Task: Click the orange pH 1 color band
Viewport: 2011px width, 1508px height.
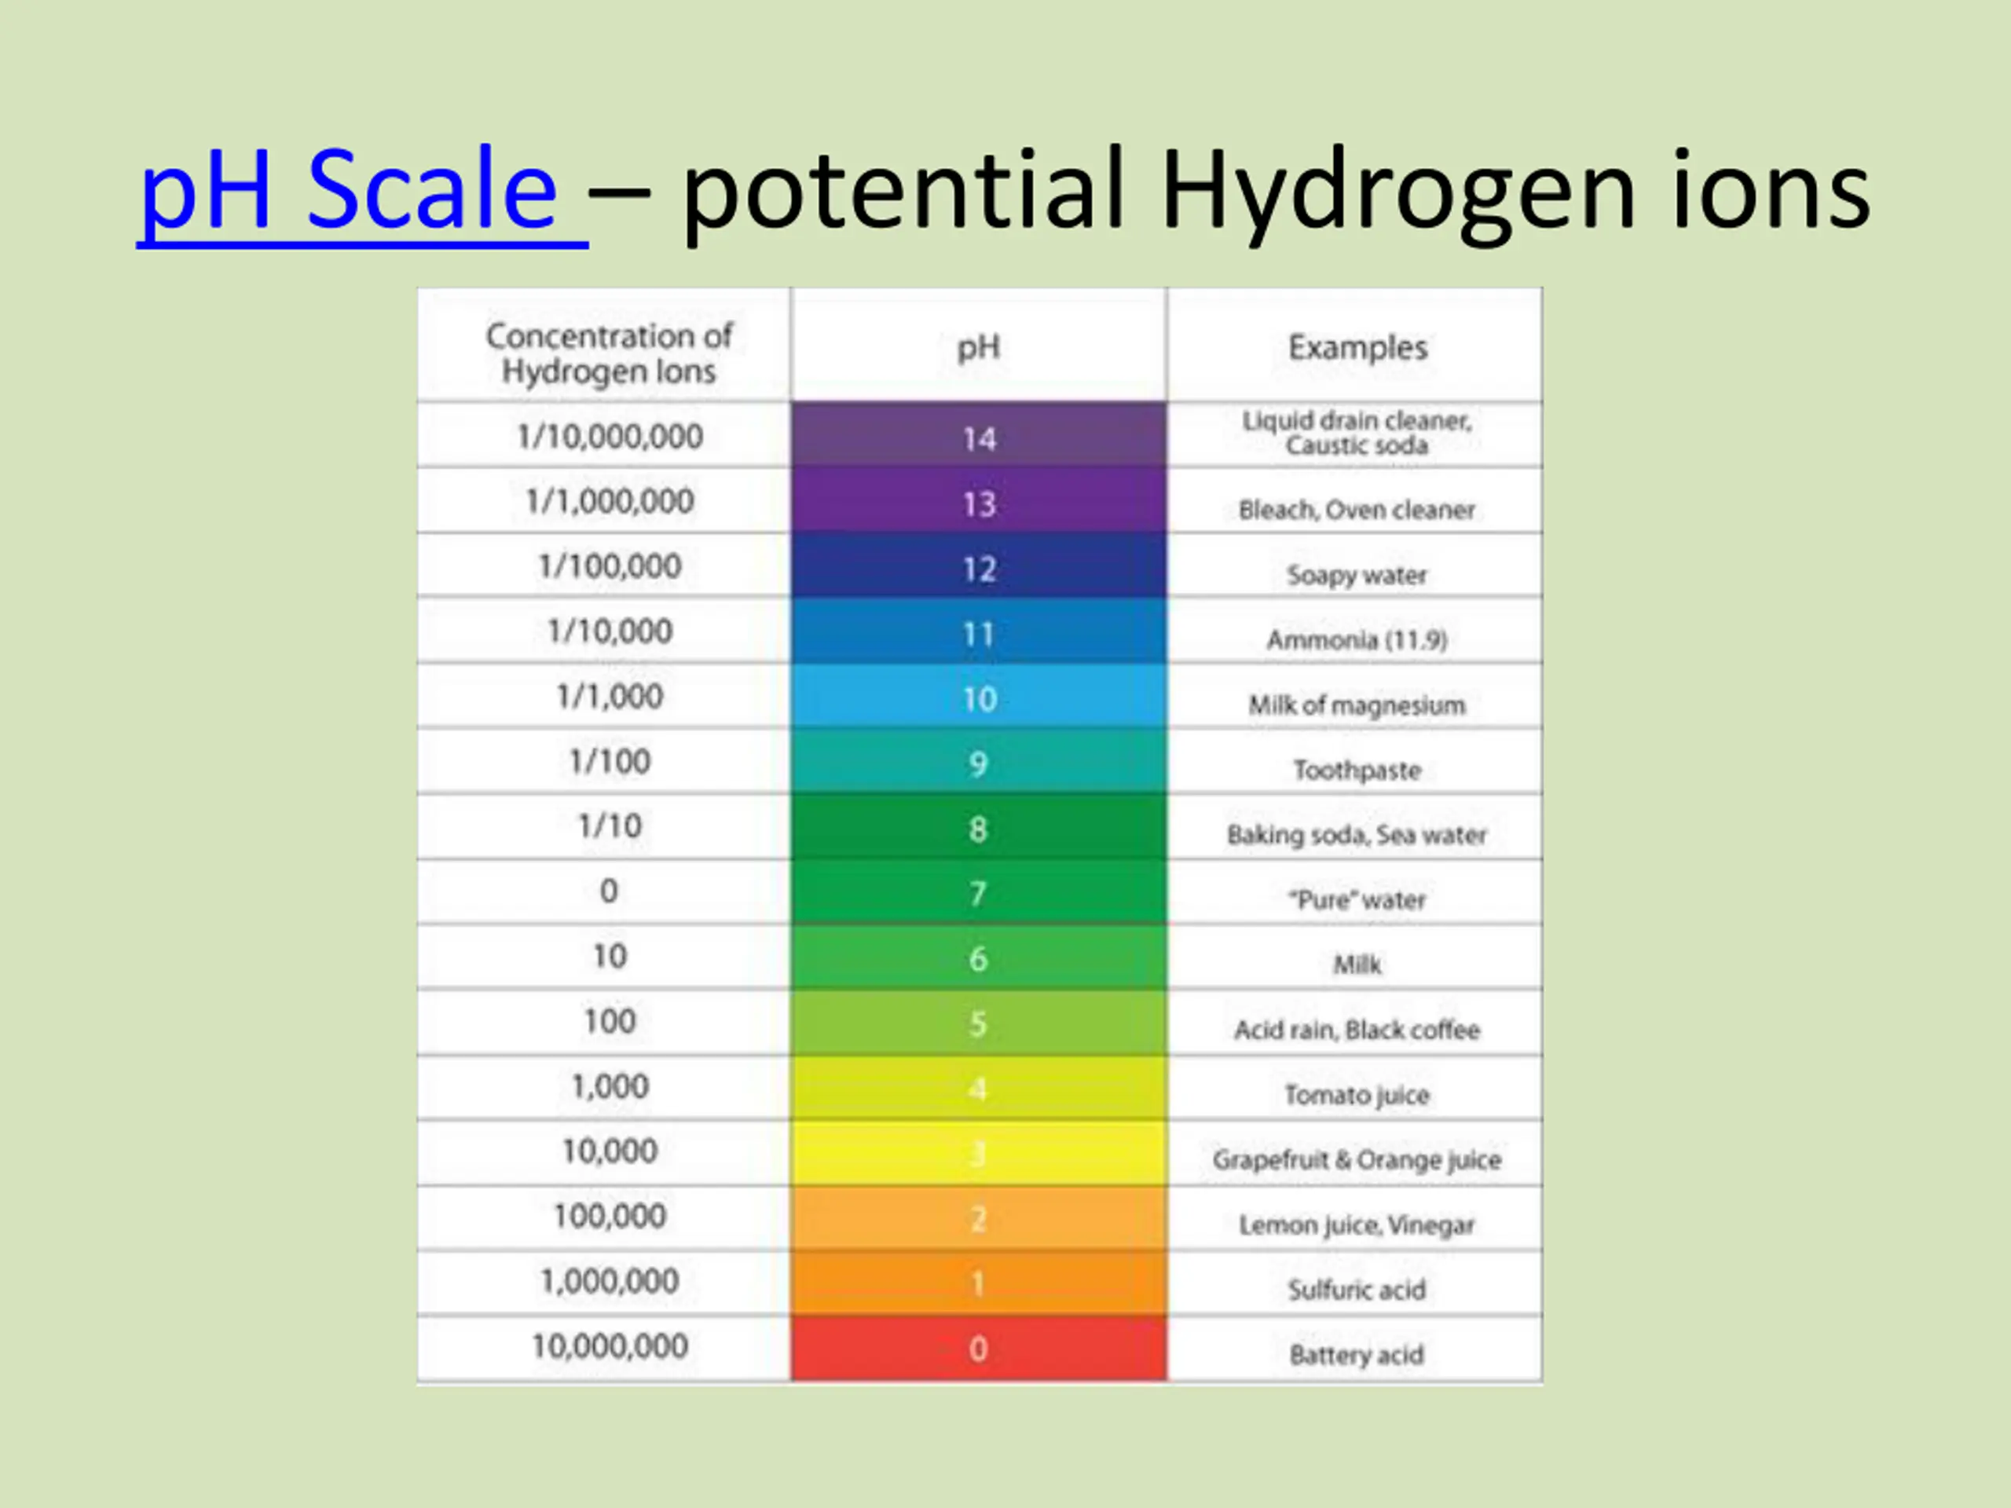Action: click(x=979, y=1283)
